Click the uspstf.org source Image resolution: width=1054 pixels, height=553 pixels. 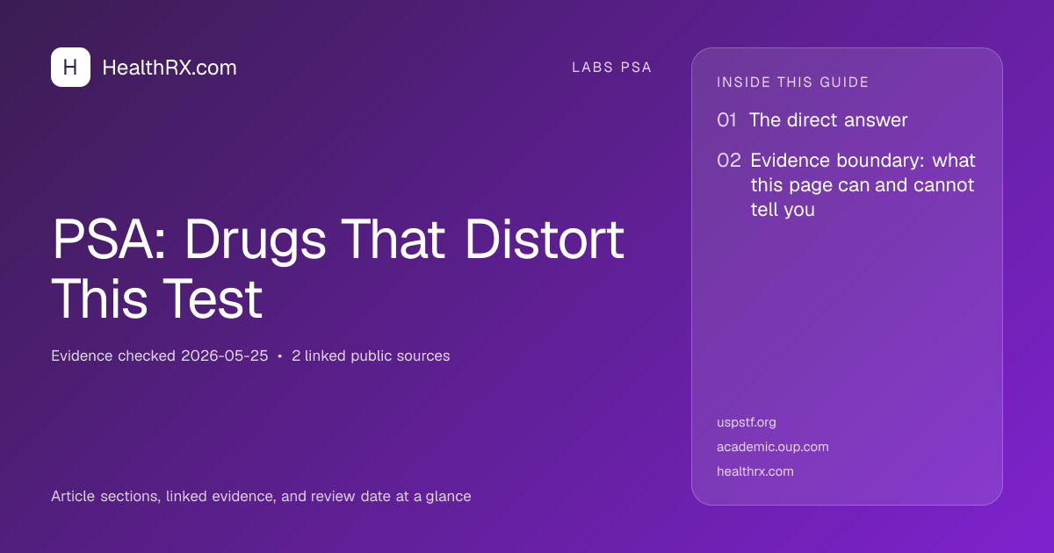tap(747, 422)
